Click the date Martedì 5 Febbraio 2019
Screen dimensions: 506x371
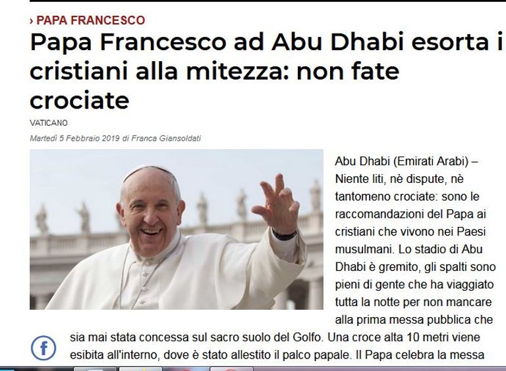(x=74, y=138)
